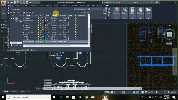Add a new layout with plus tab
Image resolution: width=178 pixels, height=100 pixels.
pyautogui.click(x=29, y=91)
